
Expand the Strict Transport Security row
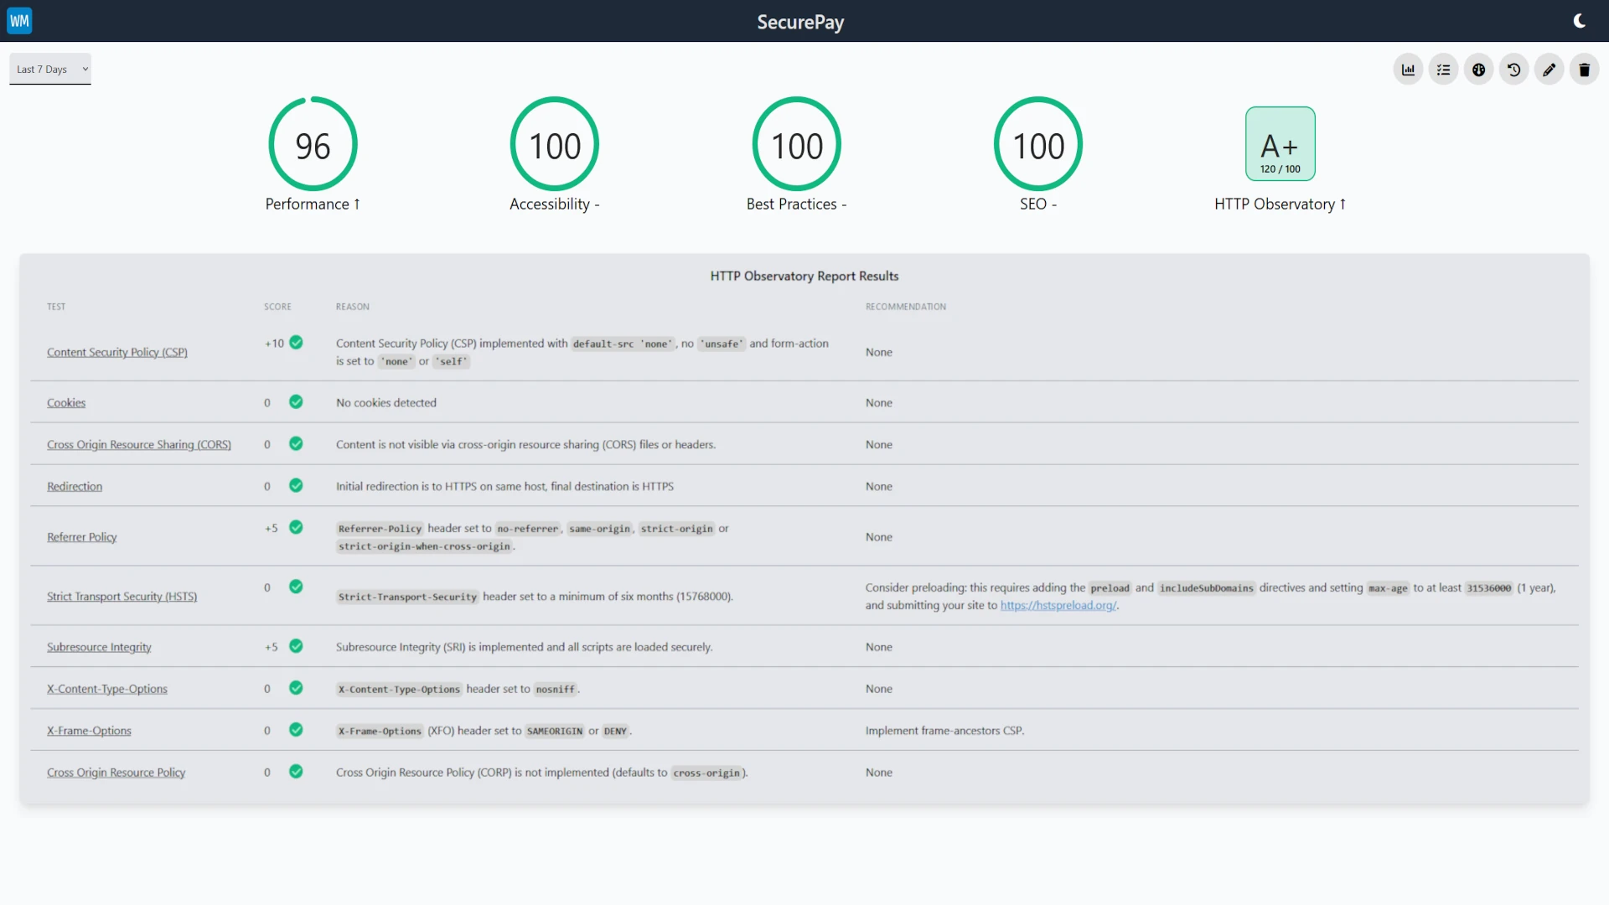[122, 597]
